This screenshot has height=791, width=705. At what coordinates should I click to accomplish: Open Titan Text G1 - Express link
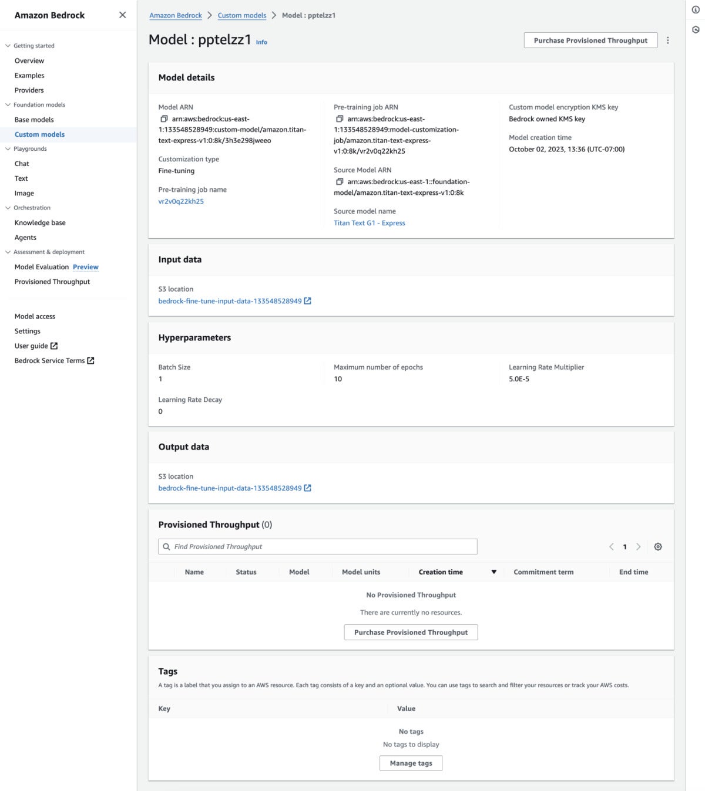[x=370, y=223]
